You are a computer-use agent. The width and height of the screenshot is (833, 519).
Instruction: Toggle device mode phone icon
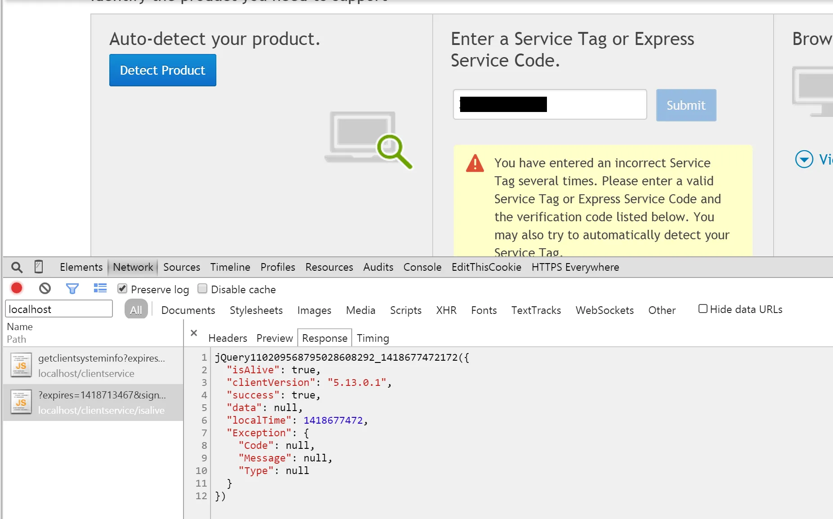pos(39,267)
